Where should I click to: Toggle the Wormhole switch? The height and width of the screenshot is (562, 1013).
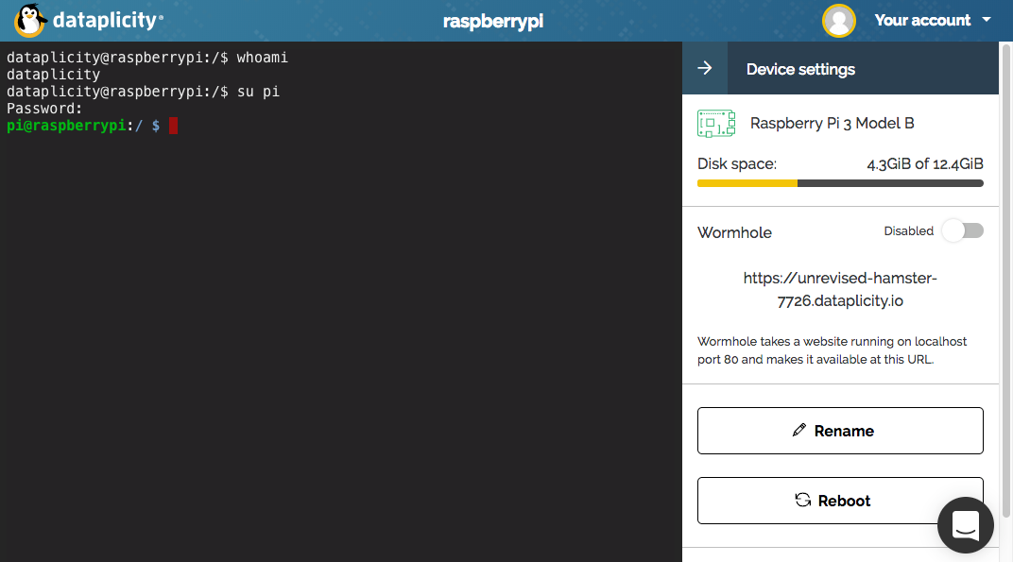coord(963,230)
